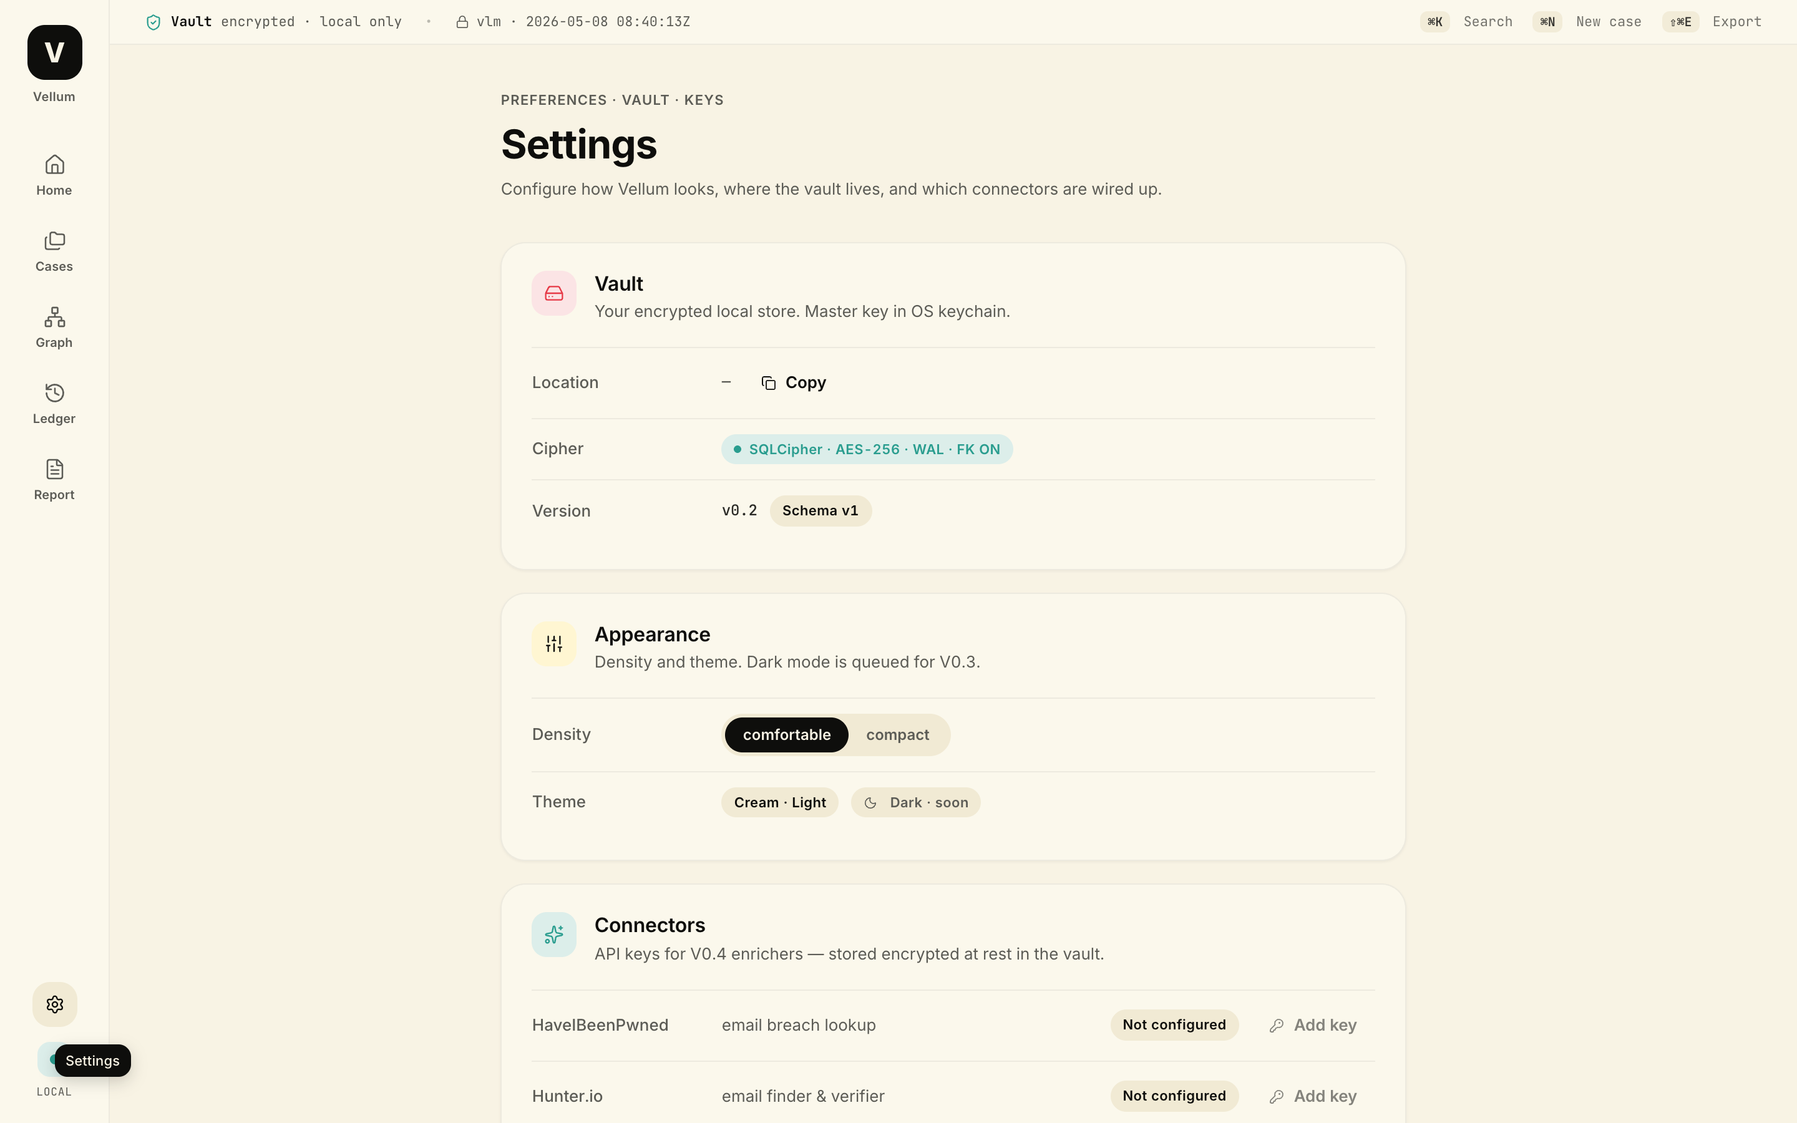Click the Appearance sliders icon

(x=554, y=644)
